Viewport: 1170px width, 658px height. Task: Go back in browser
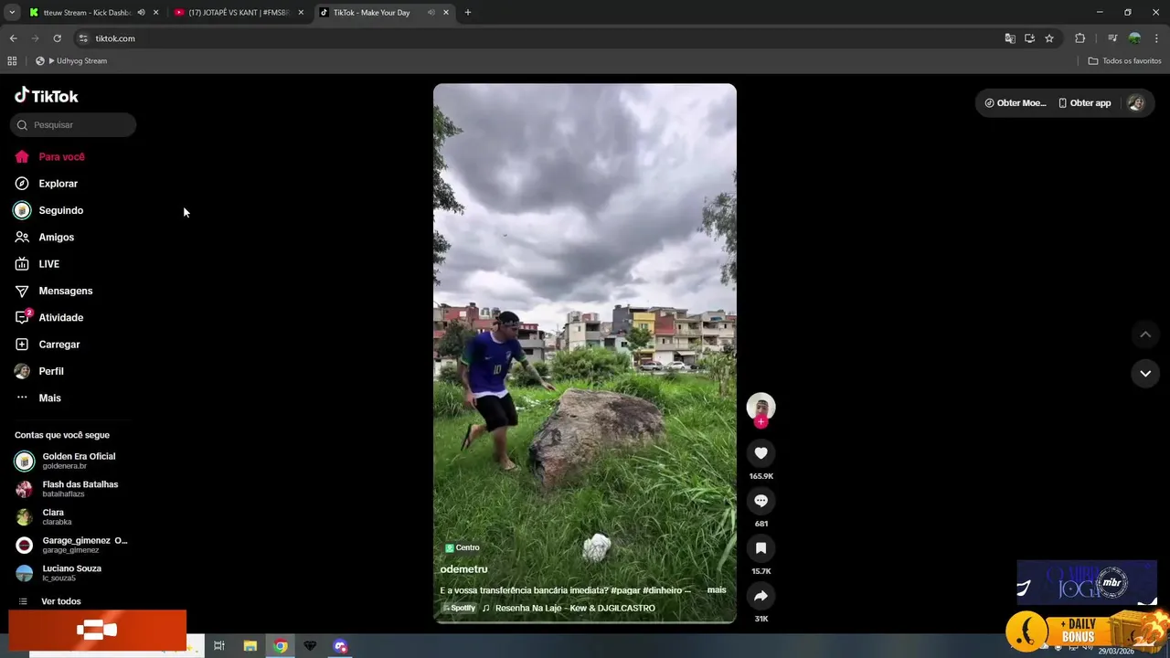click(13, 38)
